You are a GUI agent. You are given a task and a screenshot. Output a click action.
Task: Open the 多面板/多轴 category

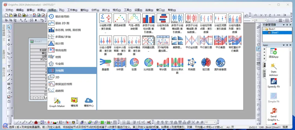pos(72,37)
